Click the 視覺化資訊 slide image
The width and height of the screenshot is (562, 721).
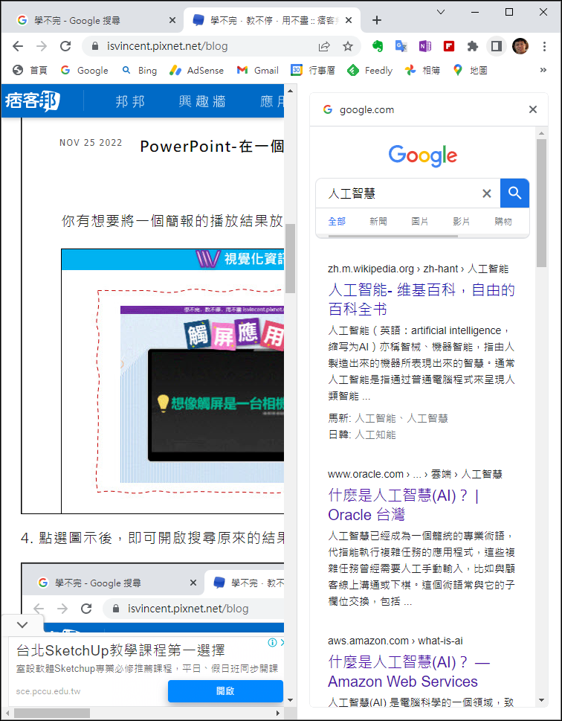(x=172, y=381)
